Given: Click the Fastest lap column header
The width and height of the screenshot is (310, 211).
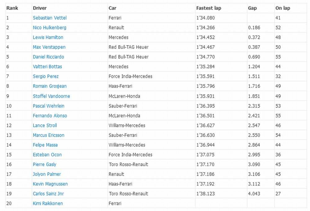Looking at the screenshot, I should pyautogui.click(x=209, y=8).
